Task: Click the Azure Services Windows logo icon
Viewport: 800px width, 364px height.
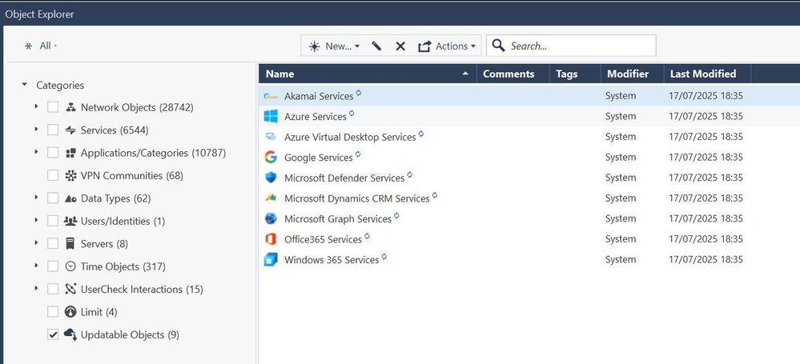Action: pyautogui.click(x=271, y=116)
